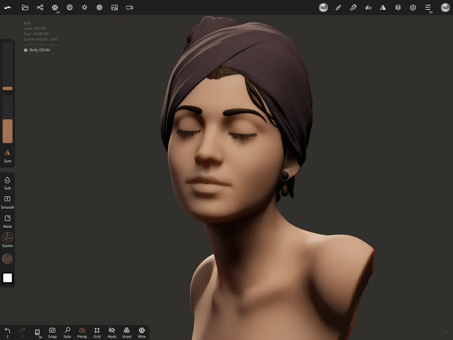Expand the Topology menu

55,7
